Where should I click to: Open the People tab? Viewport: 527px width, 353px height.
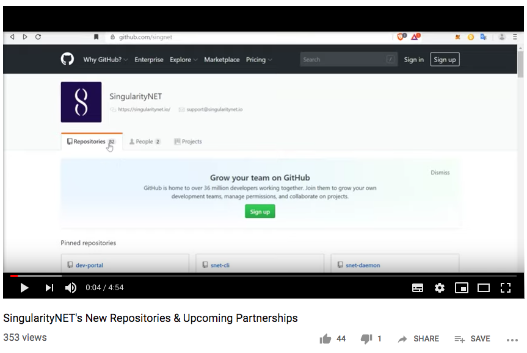pyautogui.click(x=145, y=141)
